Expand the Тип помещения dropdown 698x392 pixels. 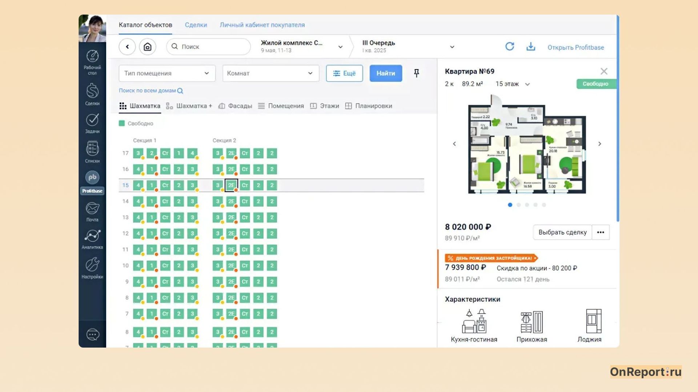tap(167, 73)
